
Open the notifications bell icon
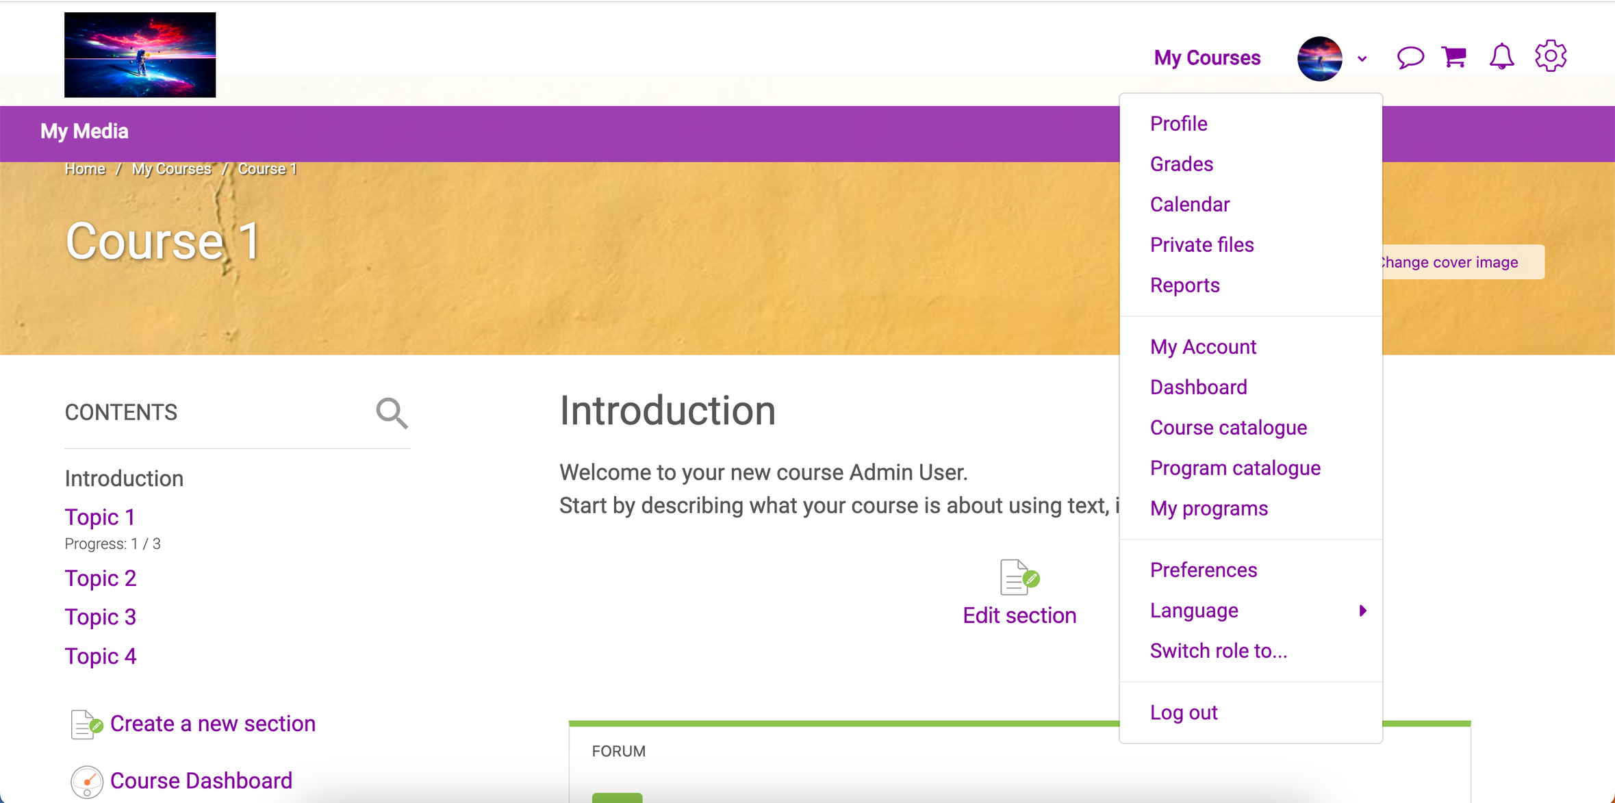pos(1501,57)
